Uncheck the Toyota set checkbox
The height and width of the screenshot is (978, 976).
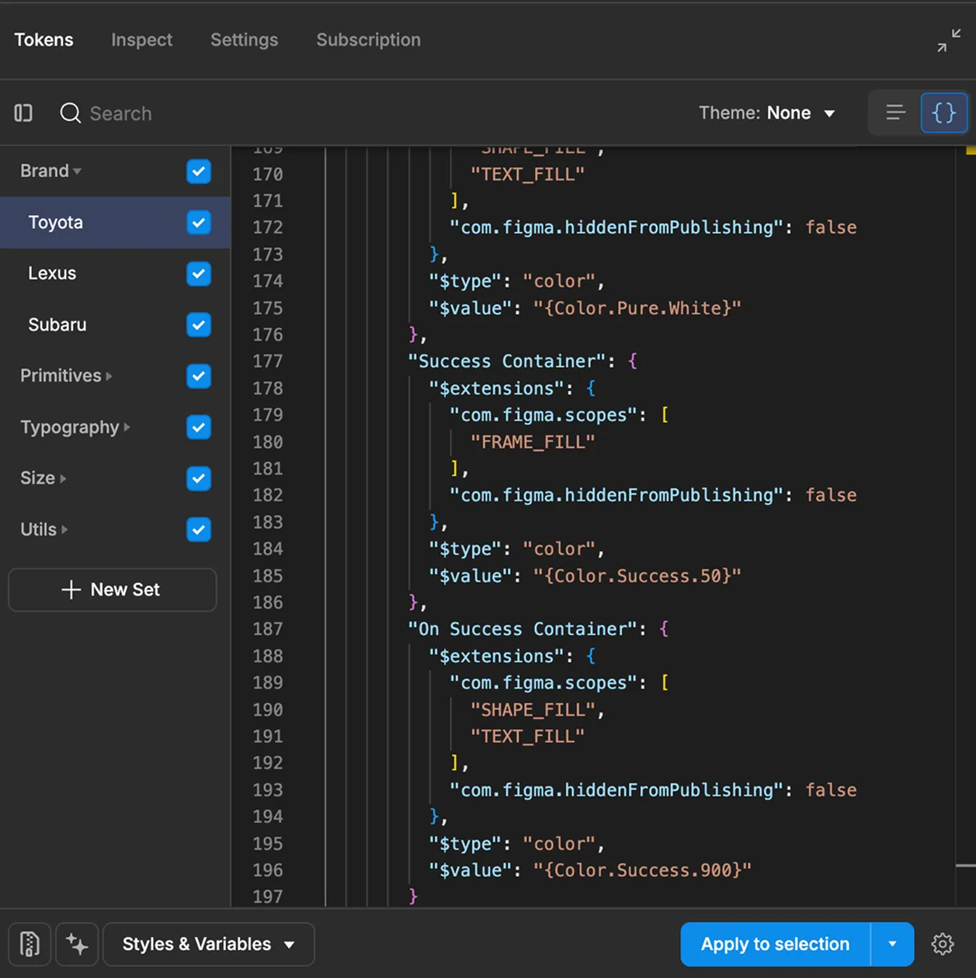199,223
